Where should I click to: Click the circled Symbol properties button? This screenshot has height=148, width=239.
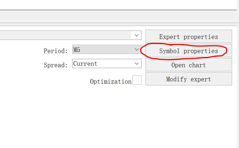pos(189,50)
